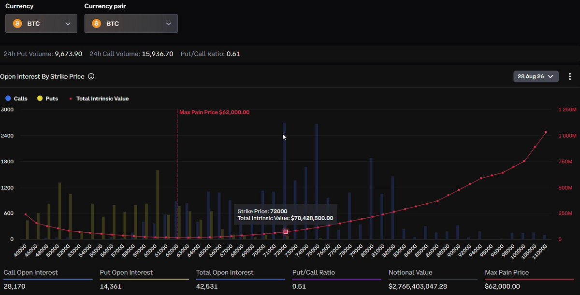The image size is (580, 295).
Task: Click the tooltip text "Total Intrinsic Value: $70,428,500.00"
Action: click(285, 218)
